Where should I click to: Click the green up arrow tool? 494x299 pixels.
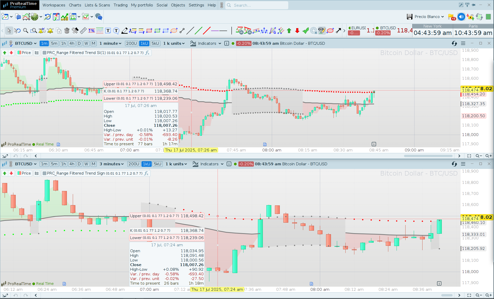pyautogui.click(x=289, y=31)
